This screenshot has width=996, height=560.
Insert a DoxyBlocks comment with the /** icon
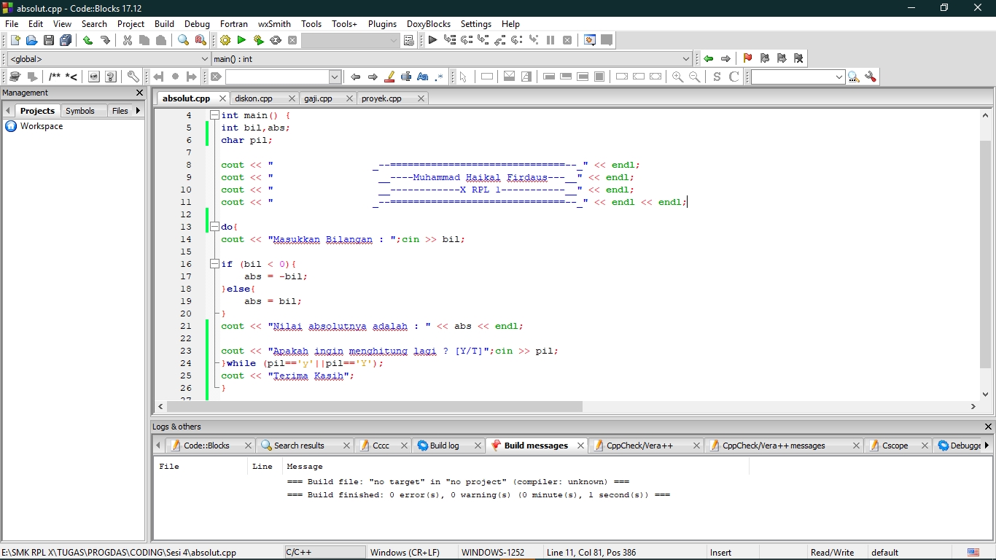[55, 77]
